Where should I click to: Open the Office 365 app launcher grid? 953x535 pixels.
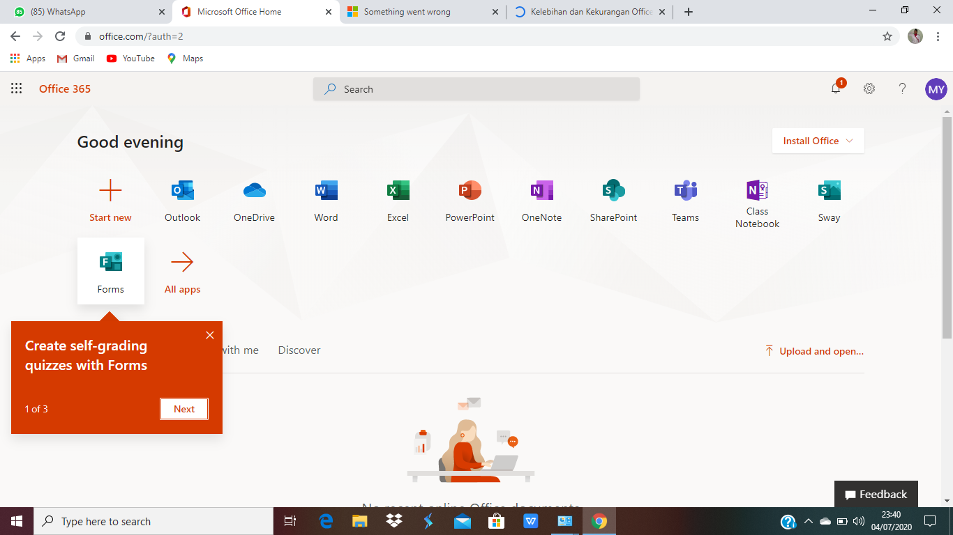pos(17,88)
